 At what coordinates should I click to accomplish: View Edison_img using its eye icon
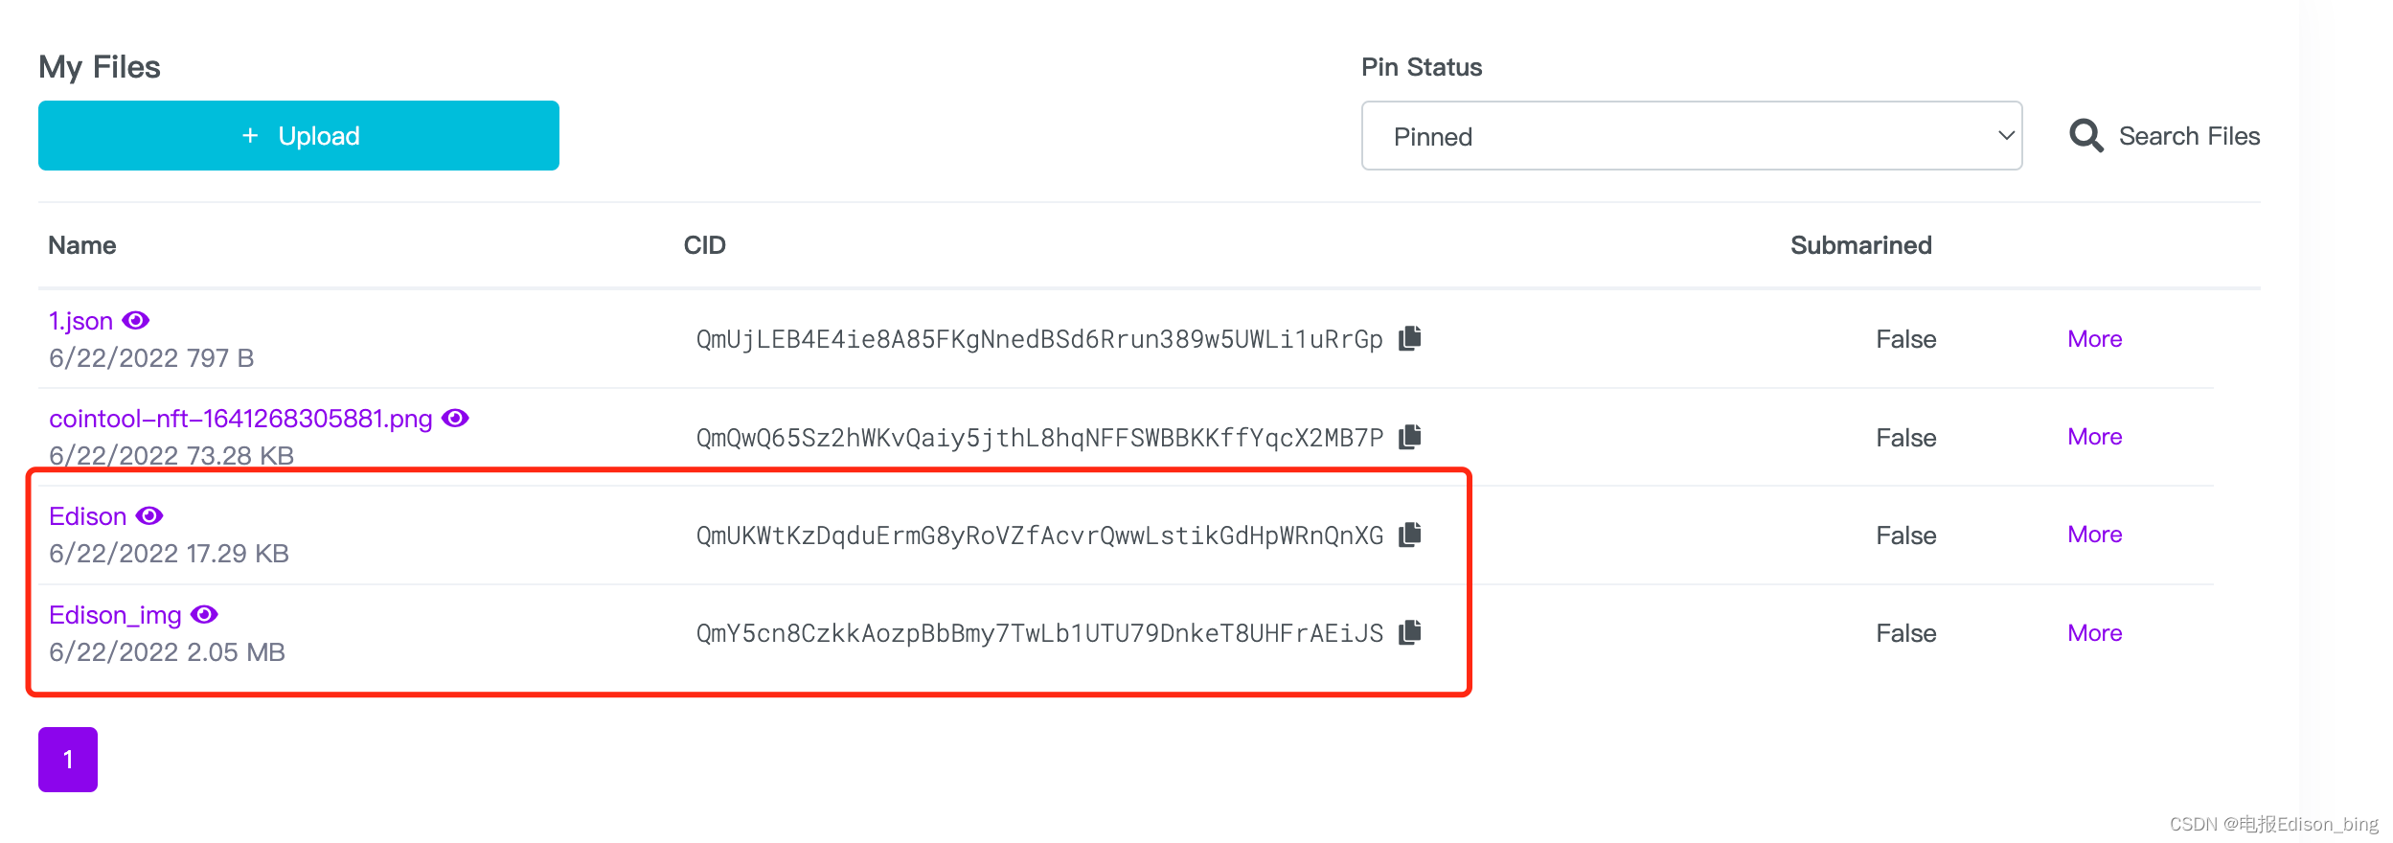click(x=204, y=614)
